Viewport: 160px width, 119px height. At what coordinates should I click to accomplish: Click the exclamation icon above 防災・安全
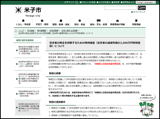click(80, 21)
